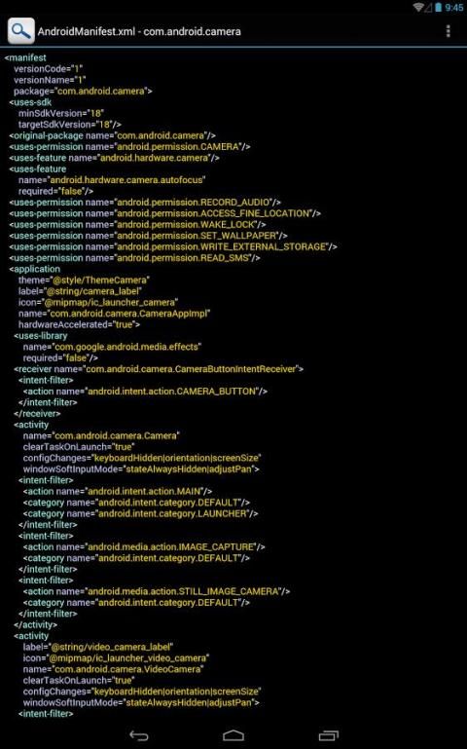Tap the battery status icon

[x=438, y=7]
